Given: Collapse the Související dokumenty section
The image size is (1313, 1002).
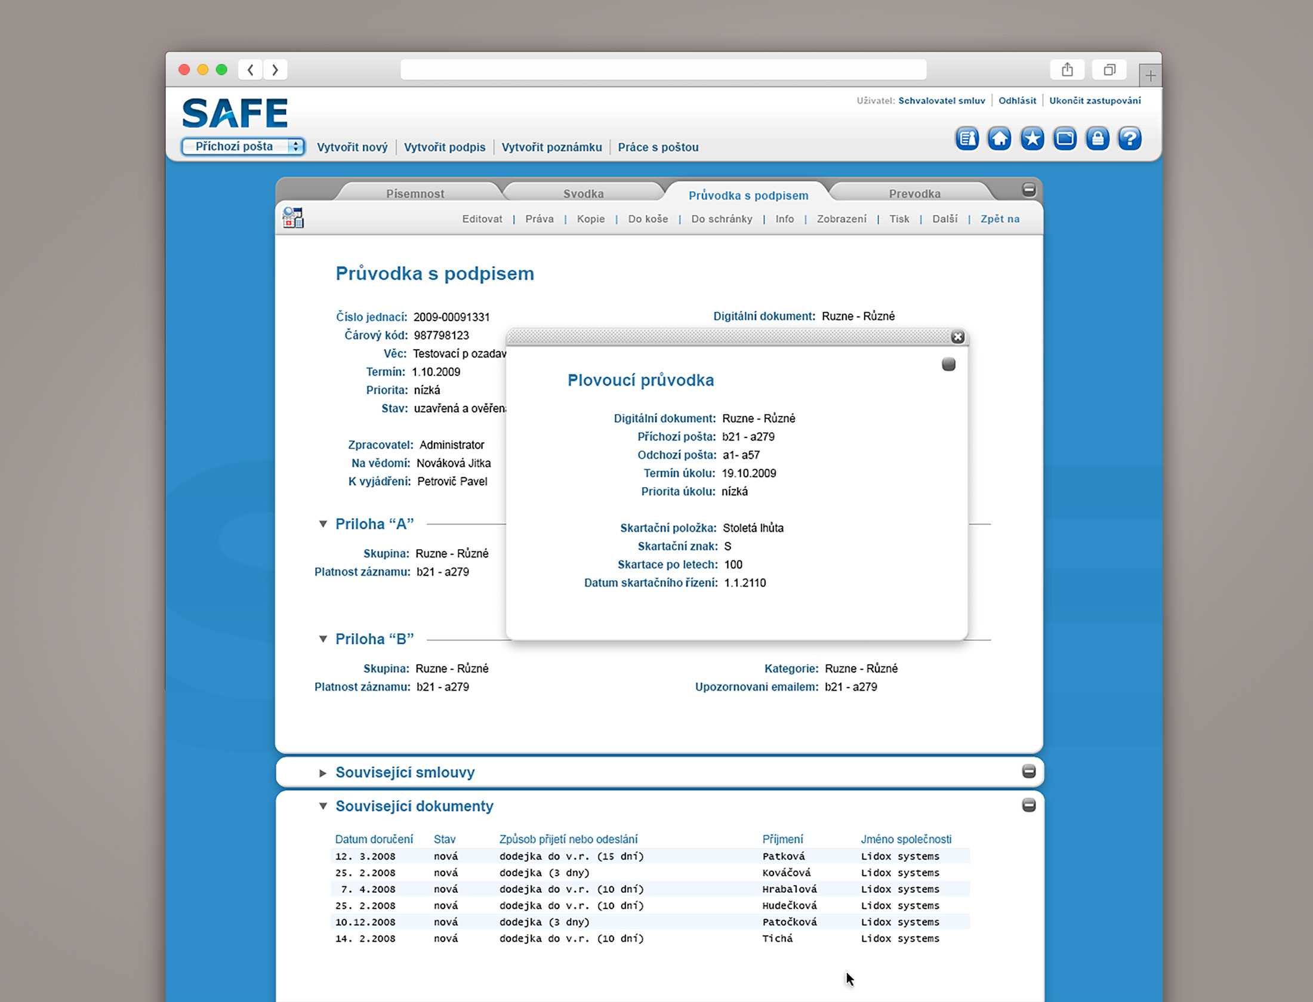Looking at the screenshot, I should 323,806.
